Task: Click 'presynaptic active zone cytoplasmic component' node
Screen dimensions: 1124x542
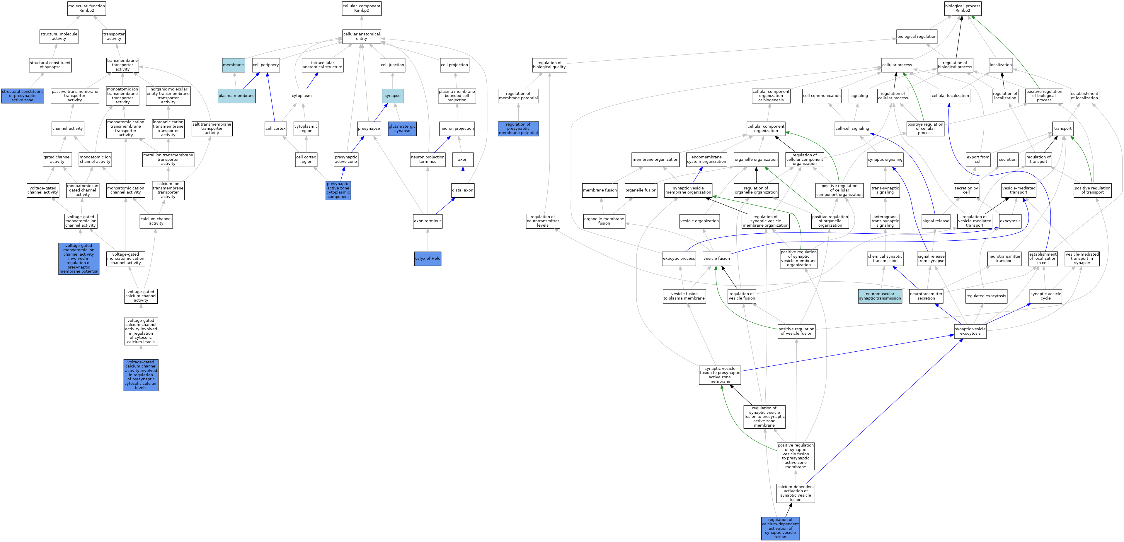Action: 338,191
